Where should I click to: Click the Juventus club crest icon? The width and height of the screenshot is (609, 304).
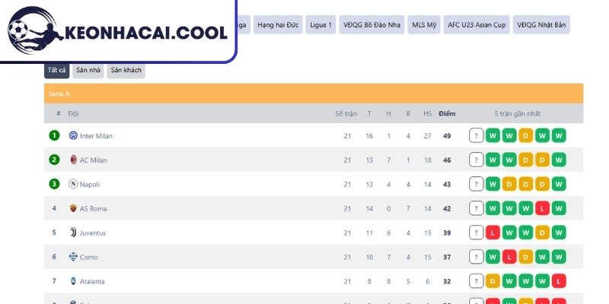[x=73, y=233]
